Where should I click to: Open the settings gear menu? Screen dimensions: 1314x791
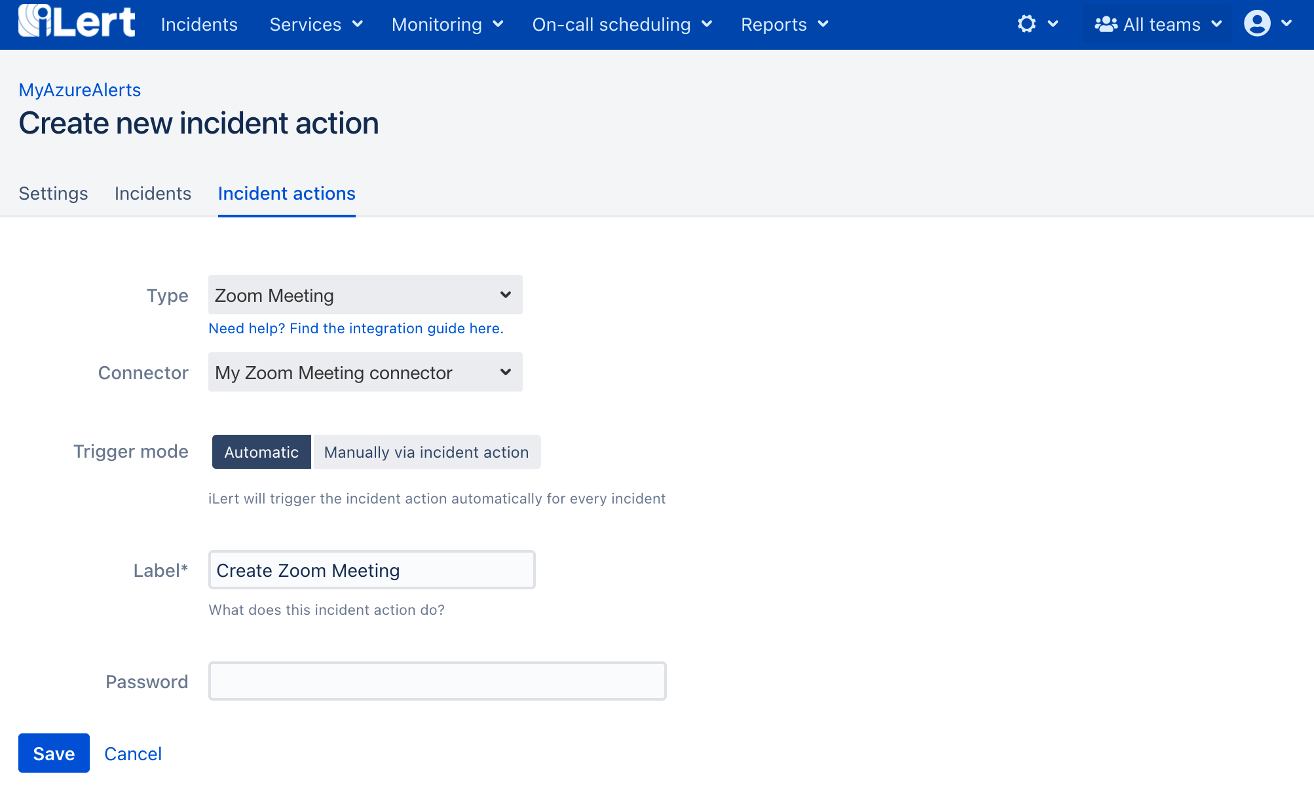point(1026,24)
